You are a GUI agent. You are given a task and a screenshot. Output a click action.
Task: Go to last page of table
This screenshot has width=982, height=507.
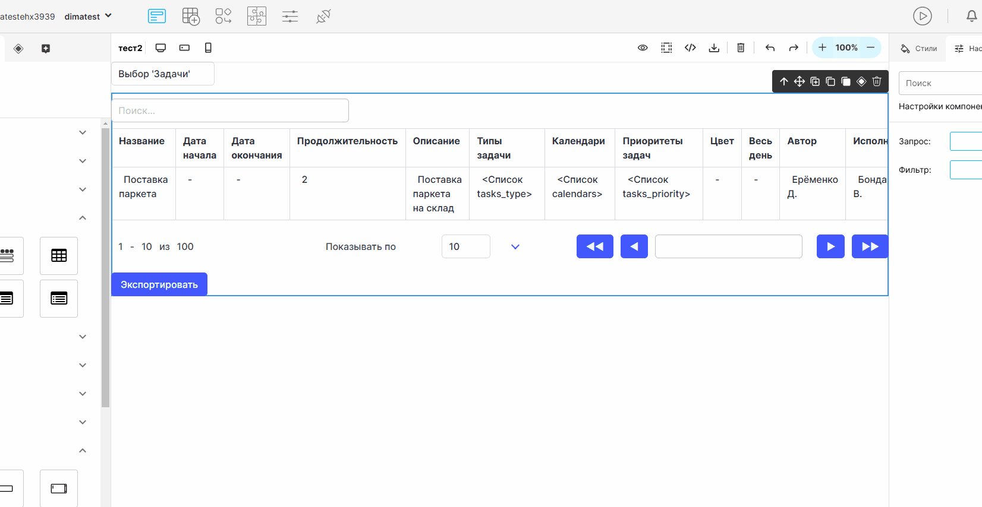point(870,246)
